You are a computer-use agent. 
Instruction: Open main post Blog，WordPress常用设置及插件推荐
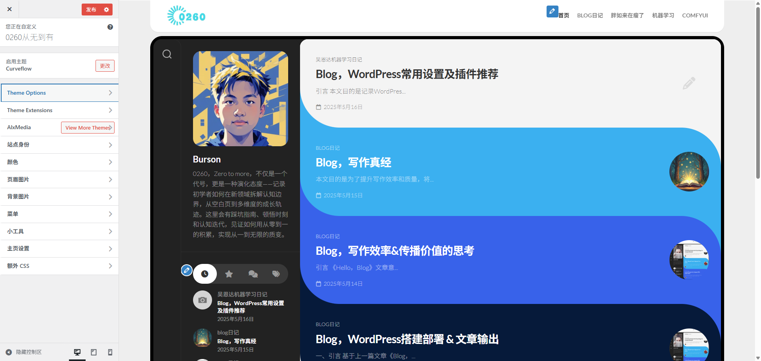click(407, 74)
